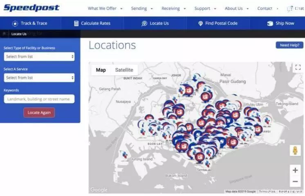Image resolution: width=305 pixels, height=196 pixels.
Task: Open the Ship Now tab
Action: tap(277, 23)
